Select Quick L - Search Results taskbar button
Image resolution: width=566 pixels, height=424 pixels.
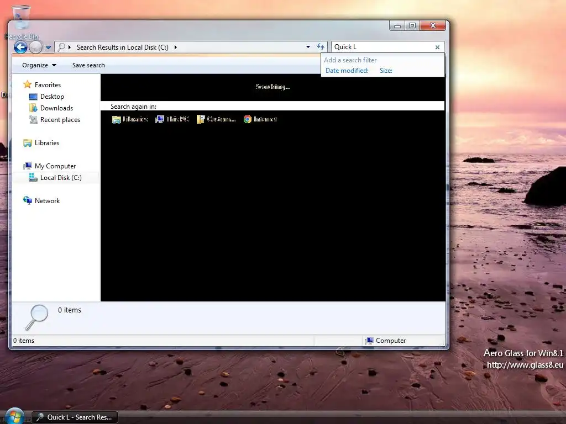coord(75,417)
